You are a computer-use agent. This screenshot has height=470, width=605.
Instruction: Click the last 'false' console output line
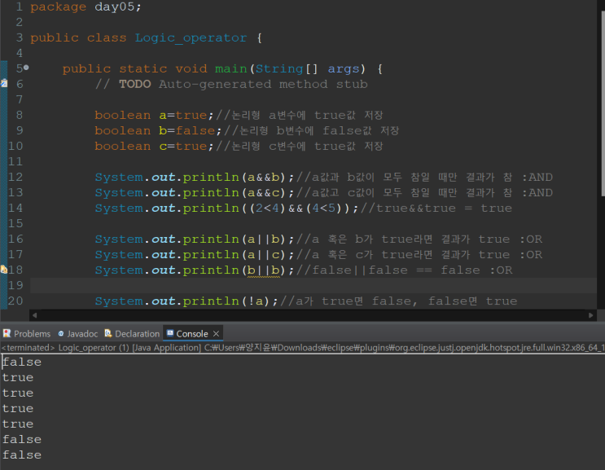pos(22,455)
